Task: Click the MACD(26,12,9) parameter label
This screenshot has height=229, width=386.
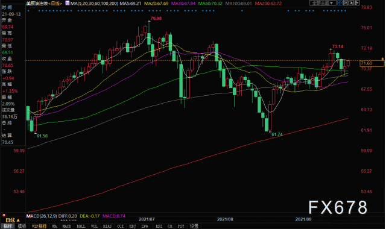Action: 42,216
